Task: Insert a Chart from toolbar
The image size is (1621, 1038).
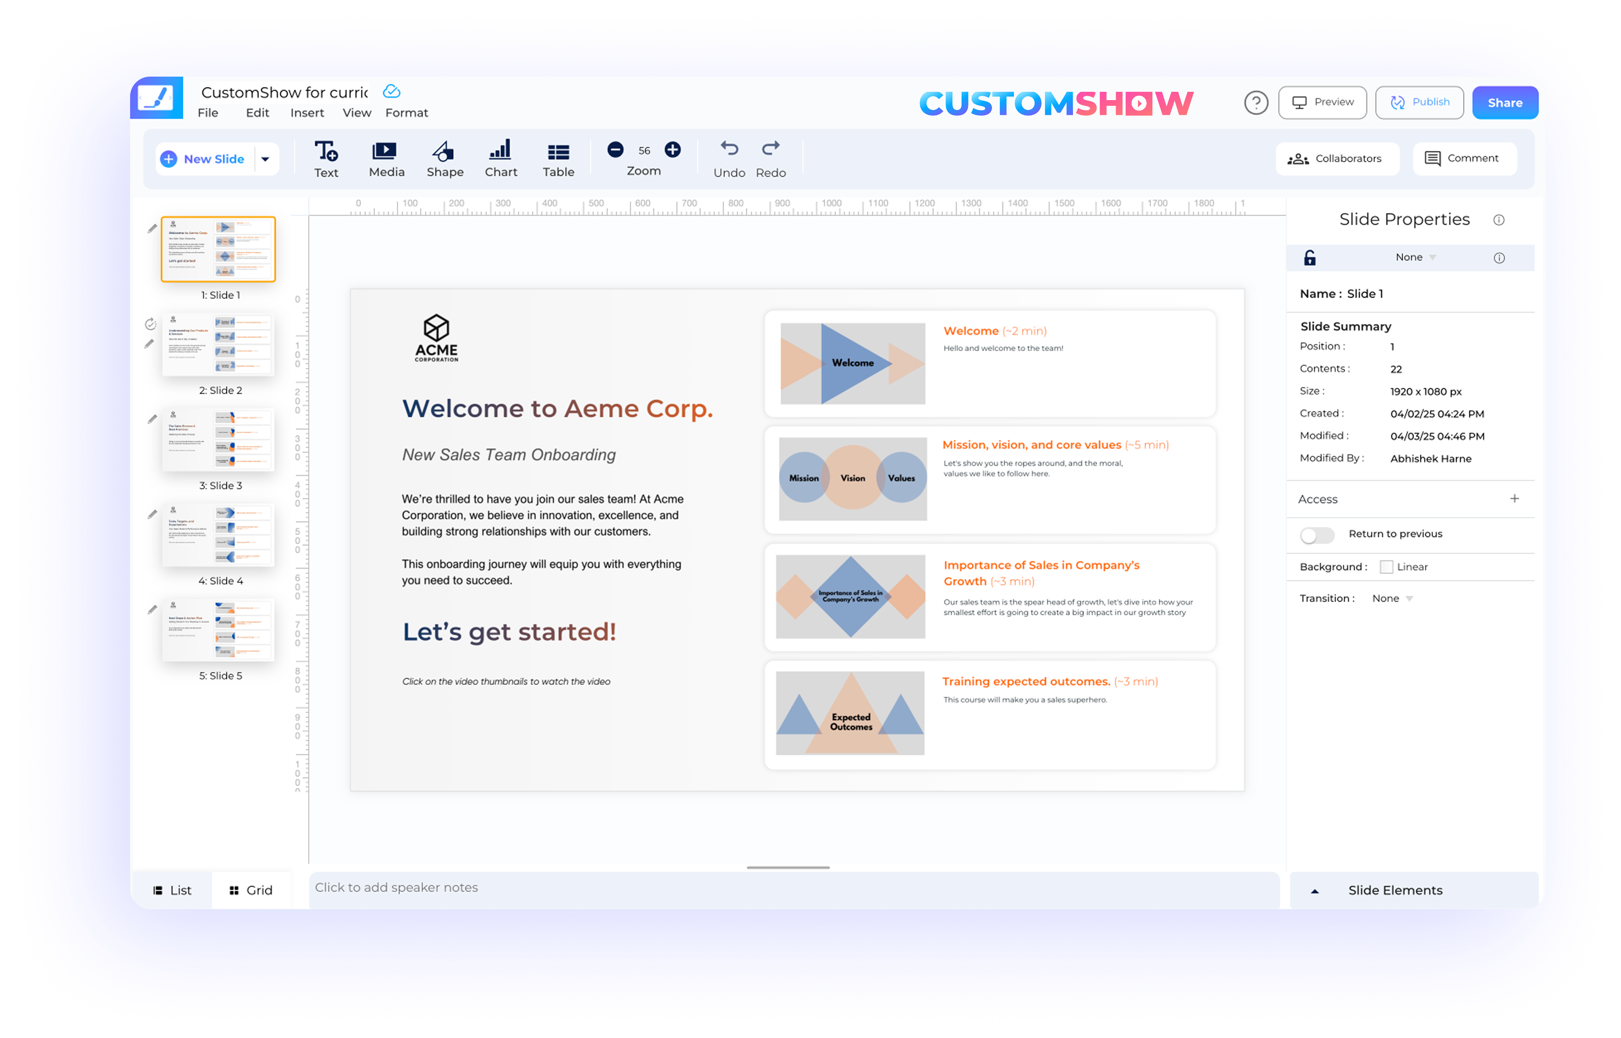Action: click(x=501, y=159)
